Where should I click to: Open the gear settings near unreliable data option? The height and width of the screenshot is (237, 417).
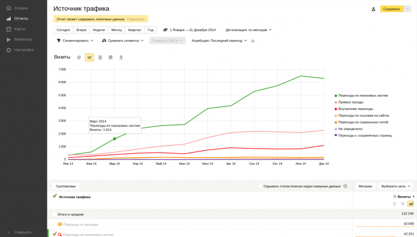click(345, 186)
